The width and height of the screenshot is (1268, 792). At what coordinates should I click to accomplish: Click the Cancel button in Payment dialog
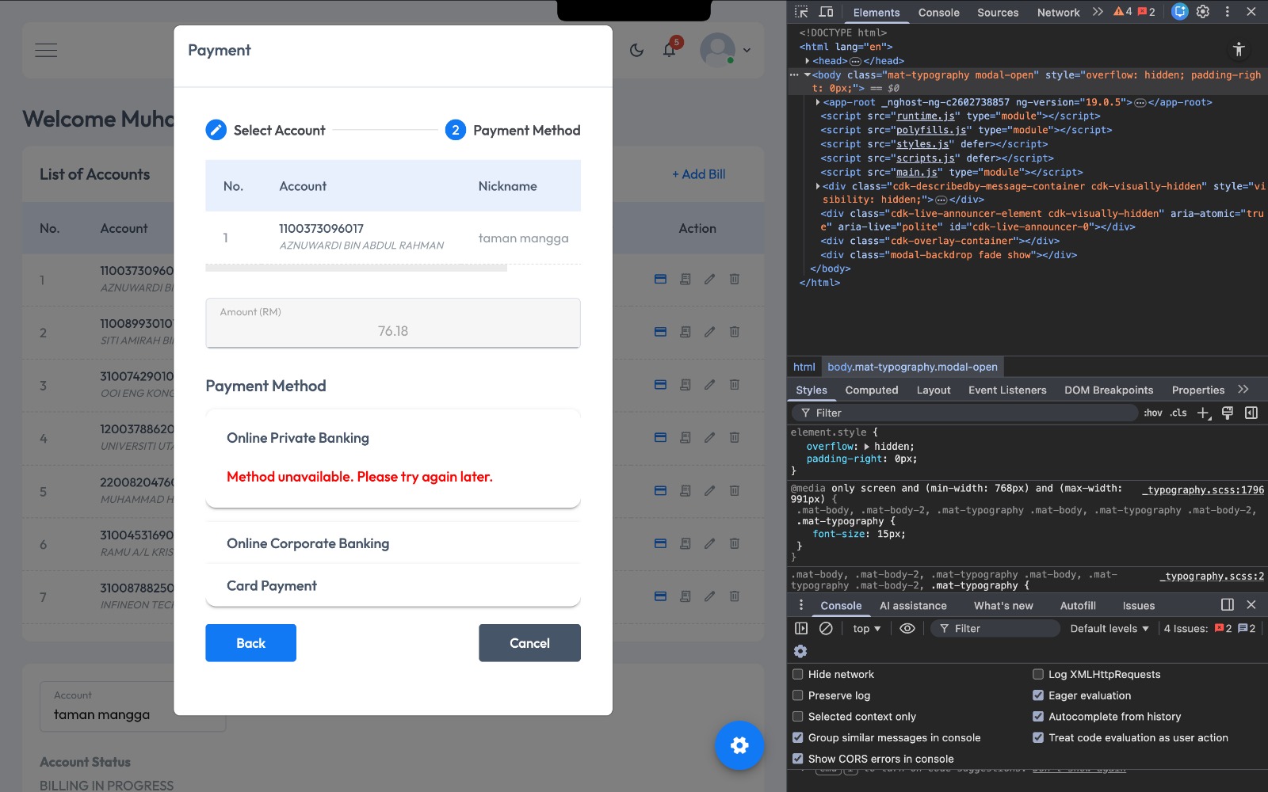[529, 643]
